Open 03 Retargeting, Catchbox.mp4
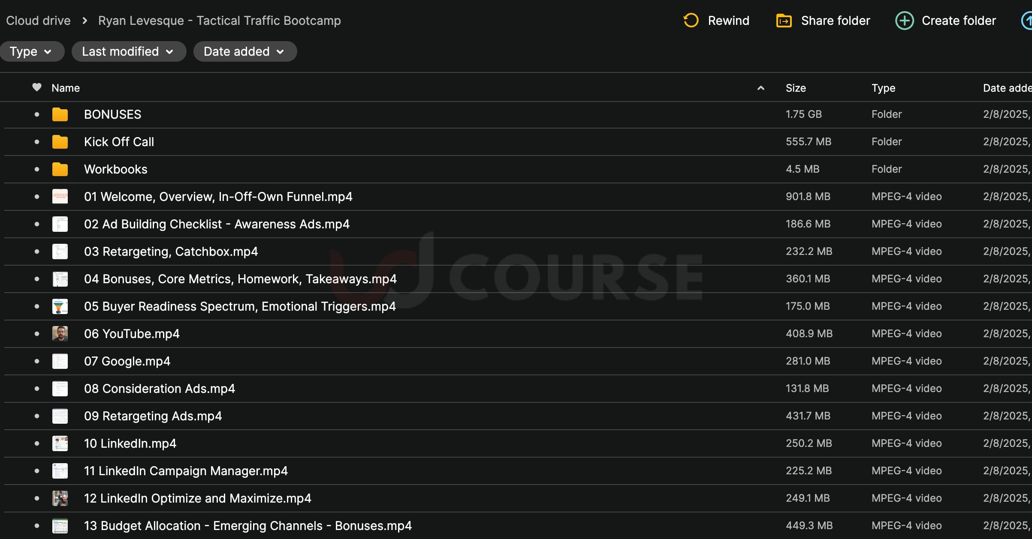1032x539 pixels. tap(171, 252)
